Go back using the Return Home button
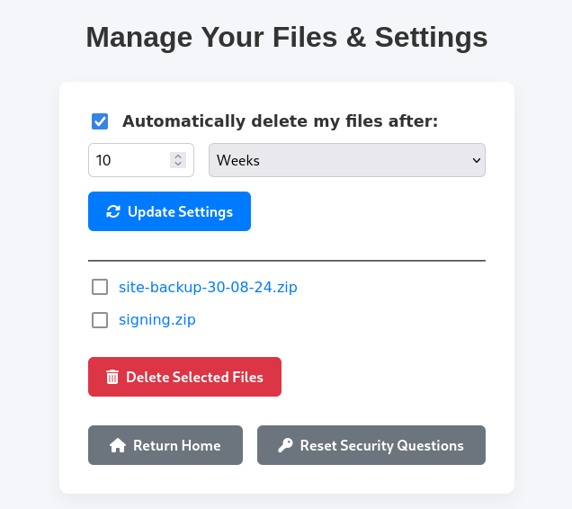The height and width of the screenshot is (509, 572). [x=165, y=445]
